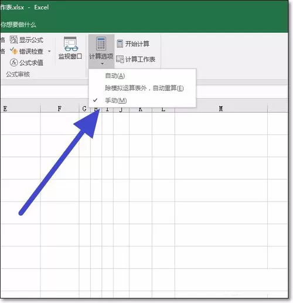293x303 pixels.
Task: Select column M header
Action: click(221, 108)
